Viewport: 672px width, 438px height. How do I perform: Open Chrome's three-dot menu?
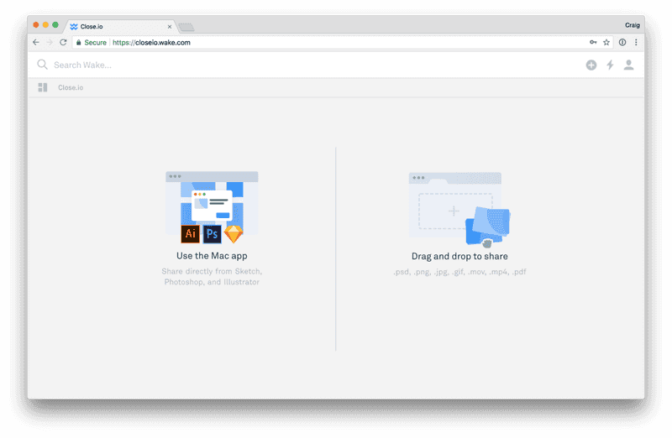[636, 43]
